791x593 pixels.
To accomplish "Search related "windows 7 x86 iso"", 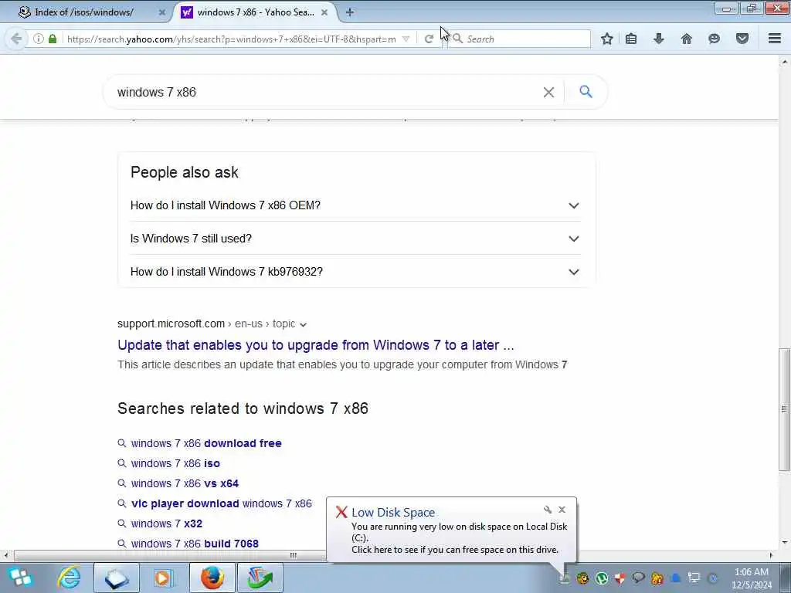I will [x=175, y=463].
